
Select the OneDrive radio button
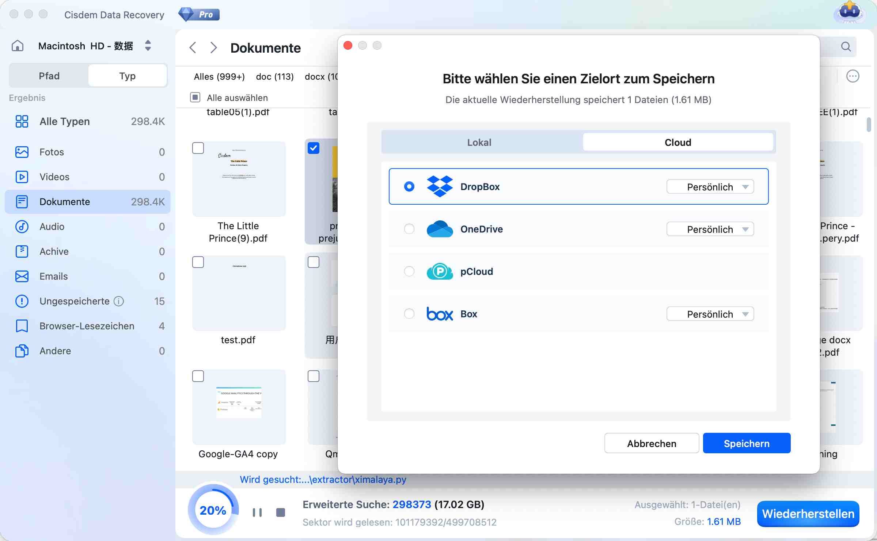[409, 229]
